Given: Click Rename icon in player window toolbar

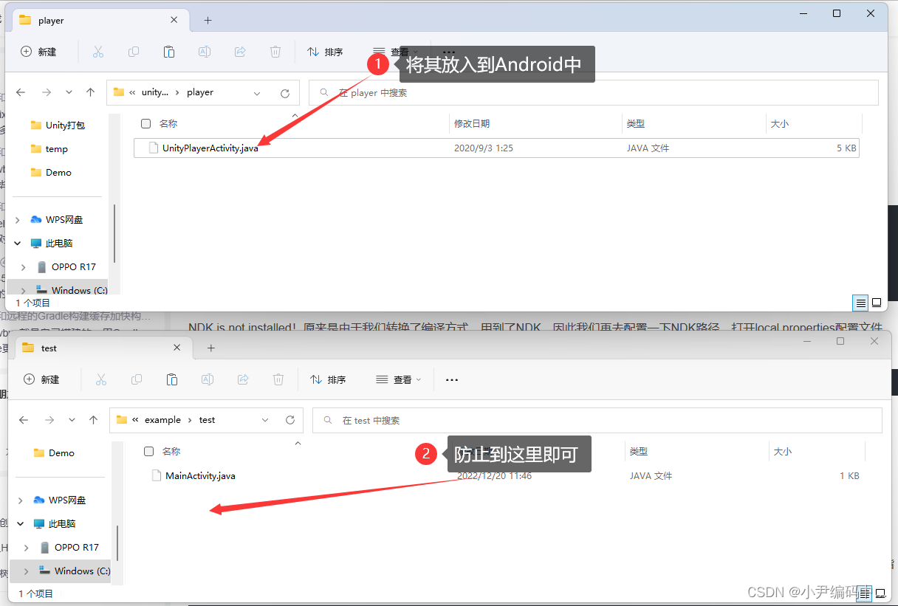Looking at the screenshot, I should [x=205, y=52].
